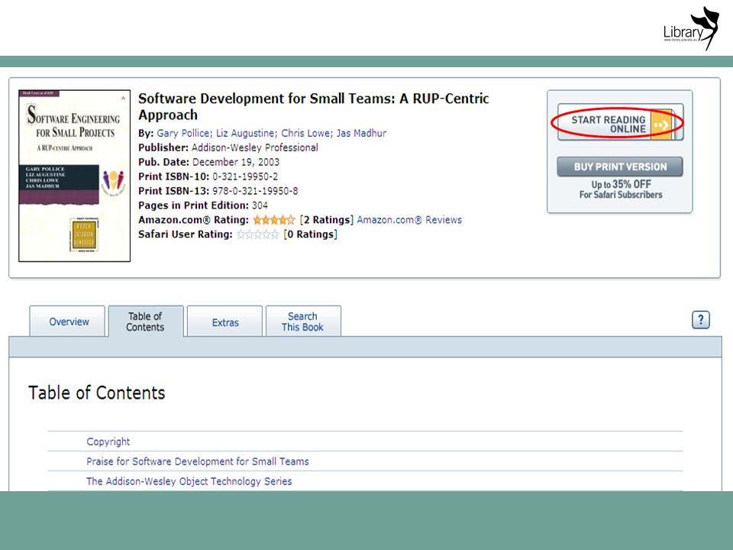
Task: Click the Addison-Wesley Professional publisher text
Action: click(255, 147)
